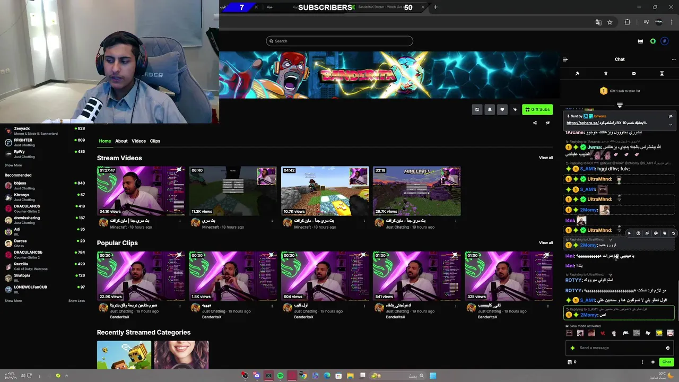Hide the pinned message with crossed-eye icon
Viewport: 679px width, 382px height.
[x=671, y=116]
